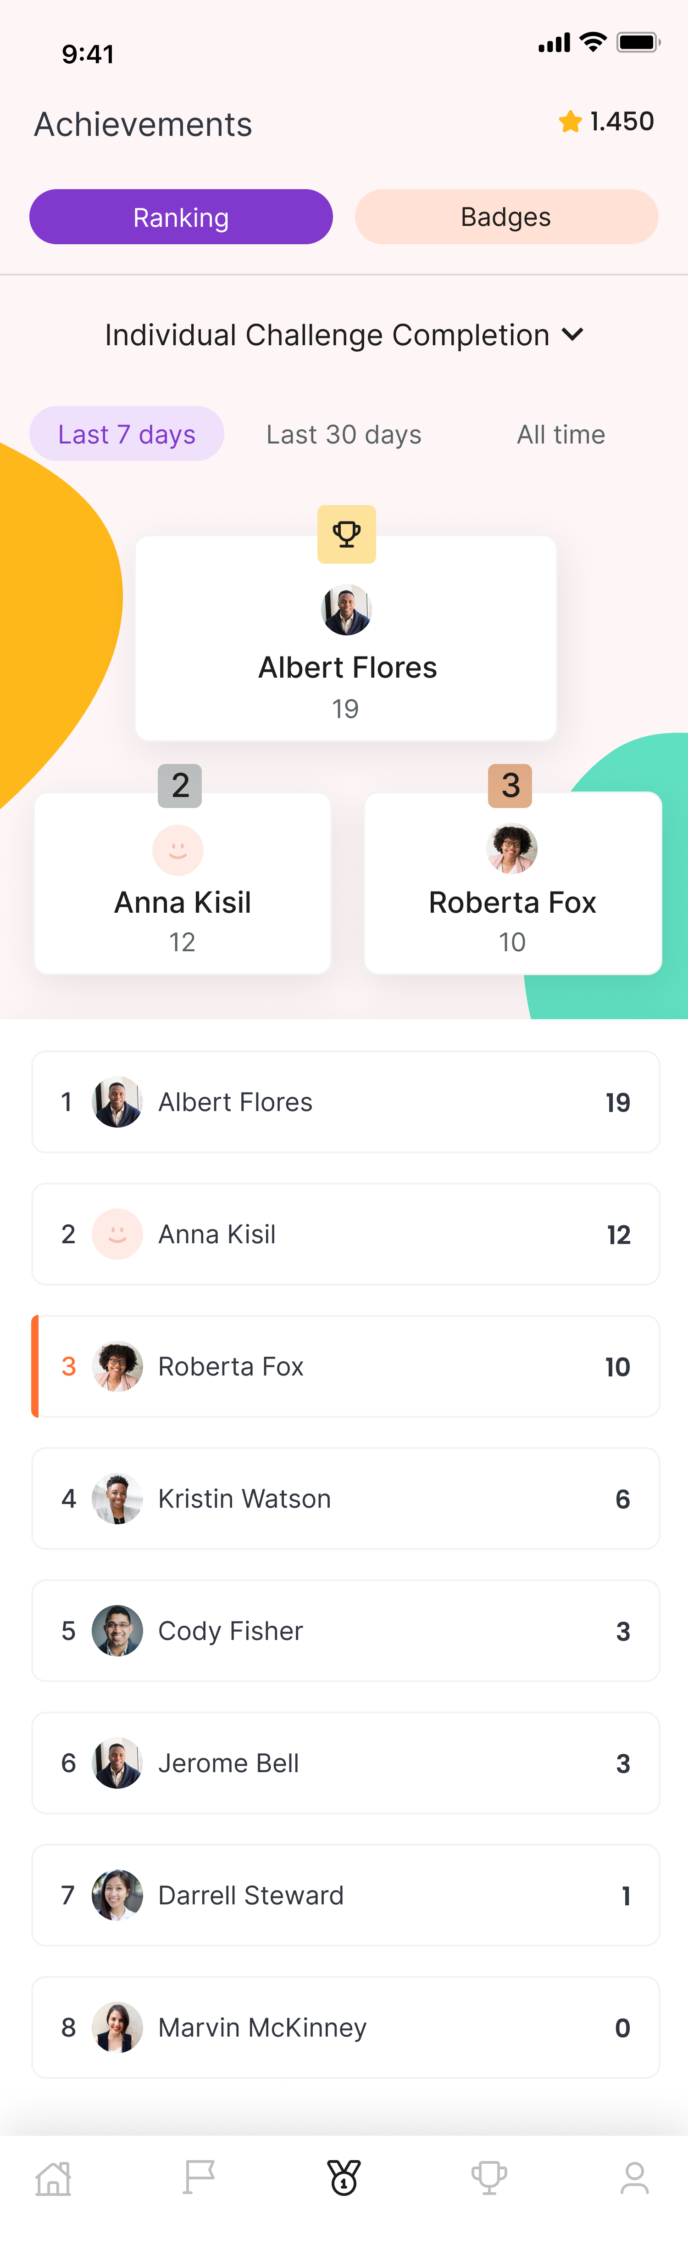Open Albert Flores' winner card

346,639
